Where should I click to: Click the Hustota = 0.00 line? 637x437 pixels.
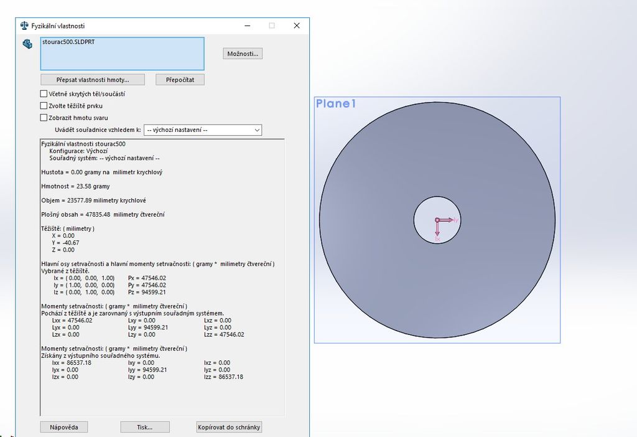point(101,172)
